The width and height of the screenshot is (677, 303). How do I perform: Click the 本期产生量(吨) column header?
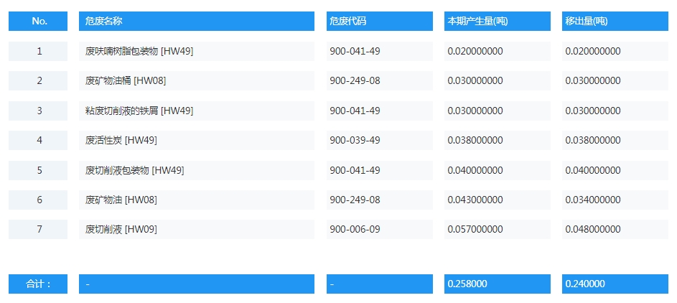497,22
